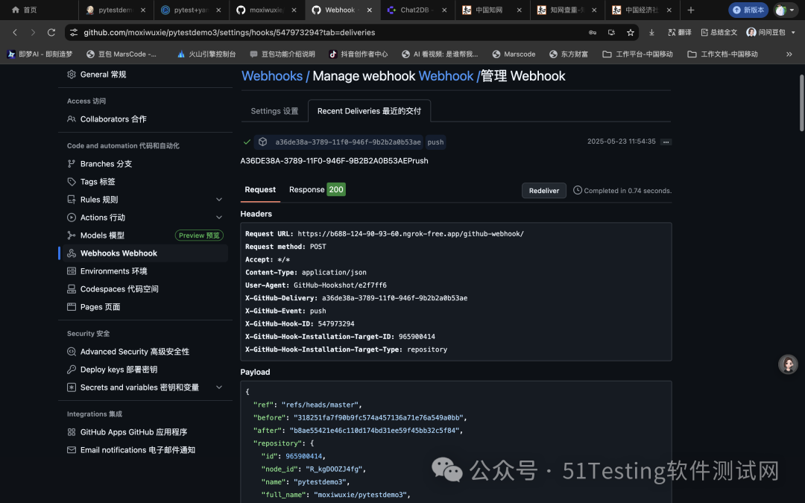Click the General settings gear icon
Screen dimensions: 805x503
pos(72,75)
